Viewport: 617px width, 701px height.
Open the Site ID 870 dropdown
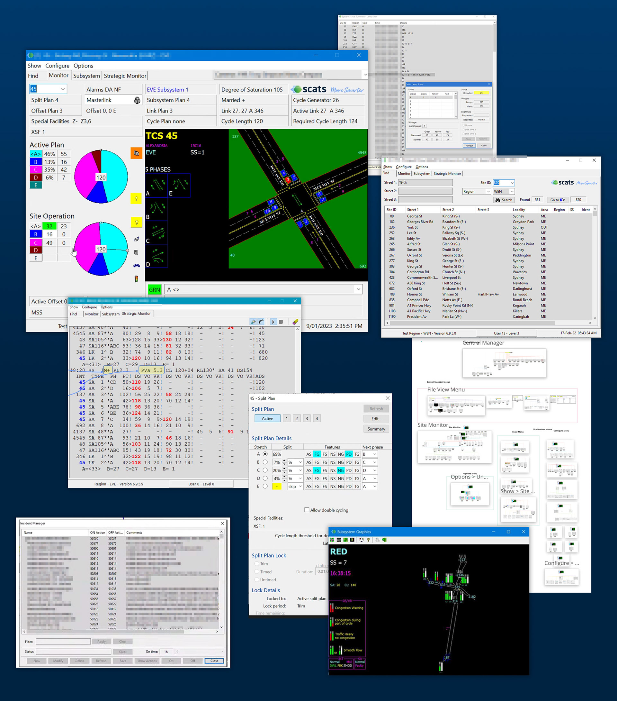pyautogui.click(x=512, y=183)
